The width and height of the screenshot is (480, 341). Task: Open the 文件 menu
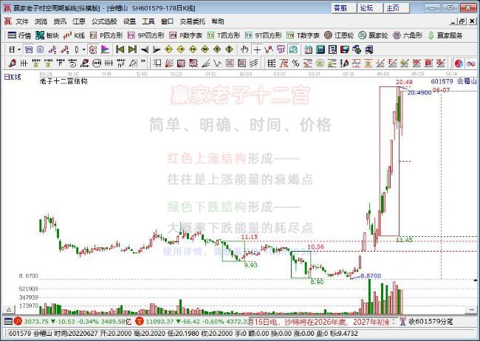click(x=22, y=21)
